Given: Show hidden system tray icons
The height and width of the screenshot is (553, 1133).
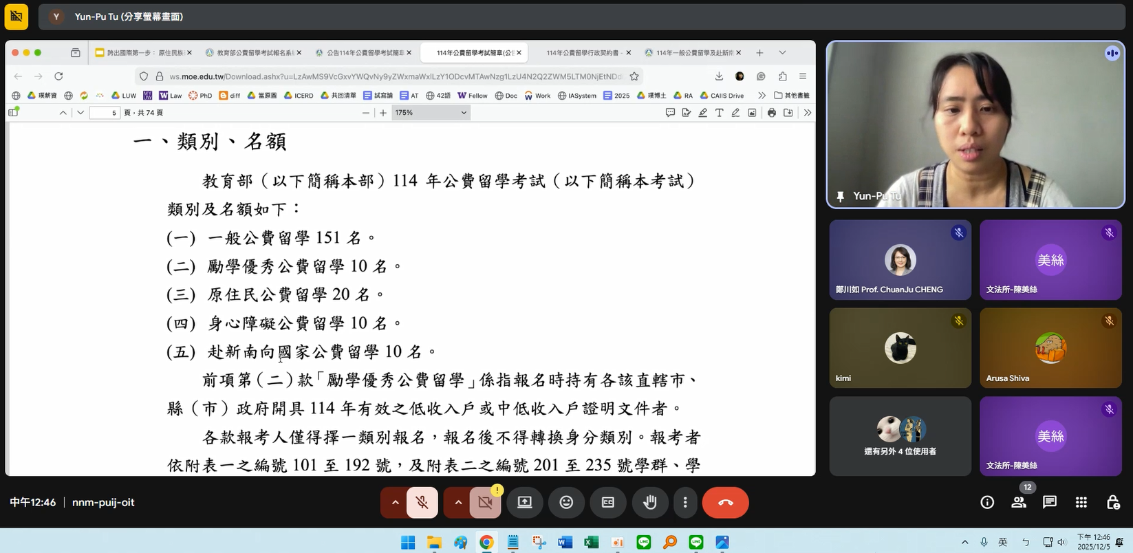Looking at the screenshot, I should 964,543.
